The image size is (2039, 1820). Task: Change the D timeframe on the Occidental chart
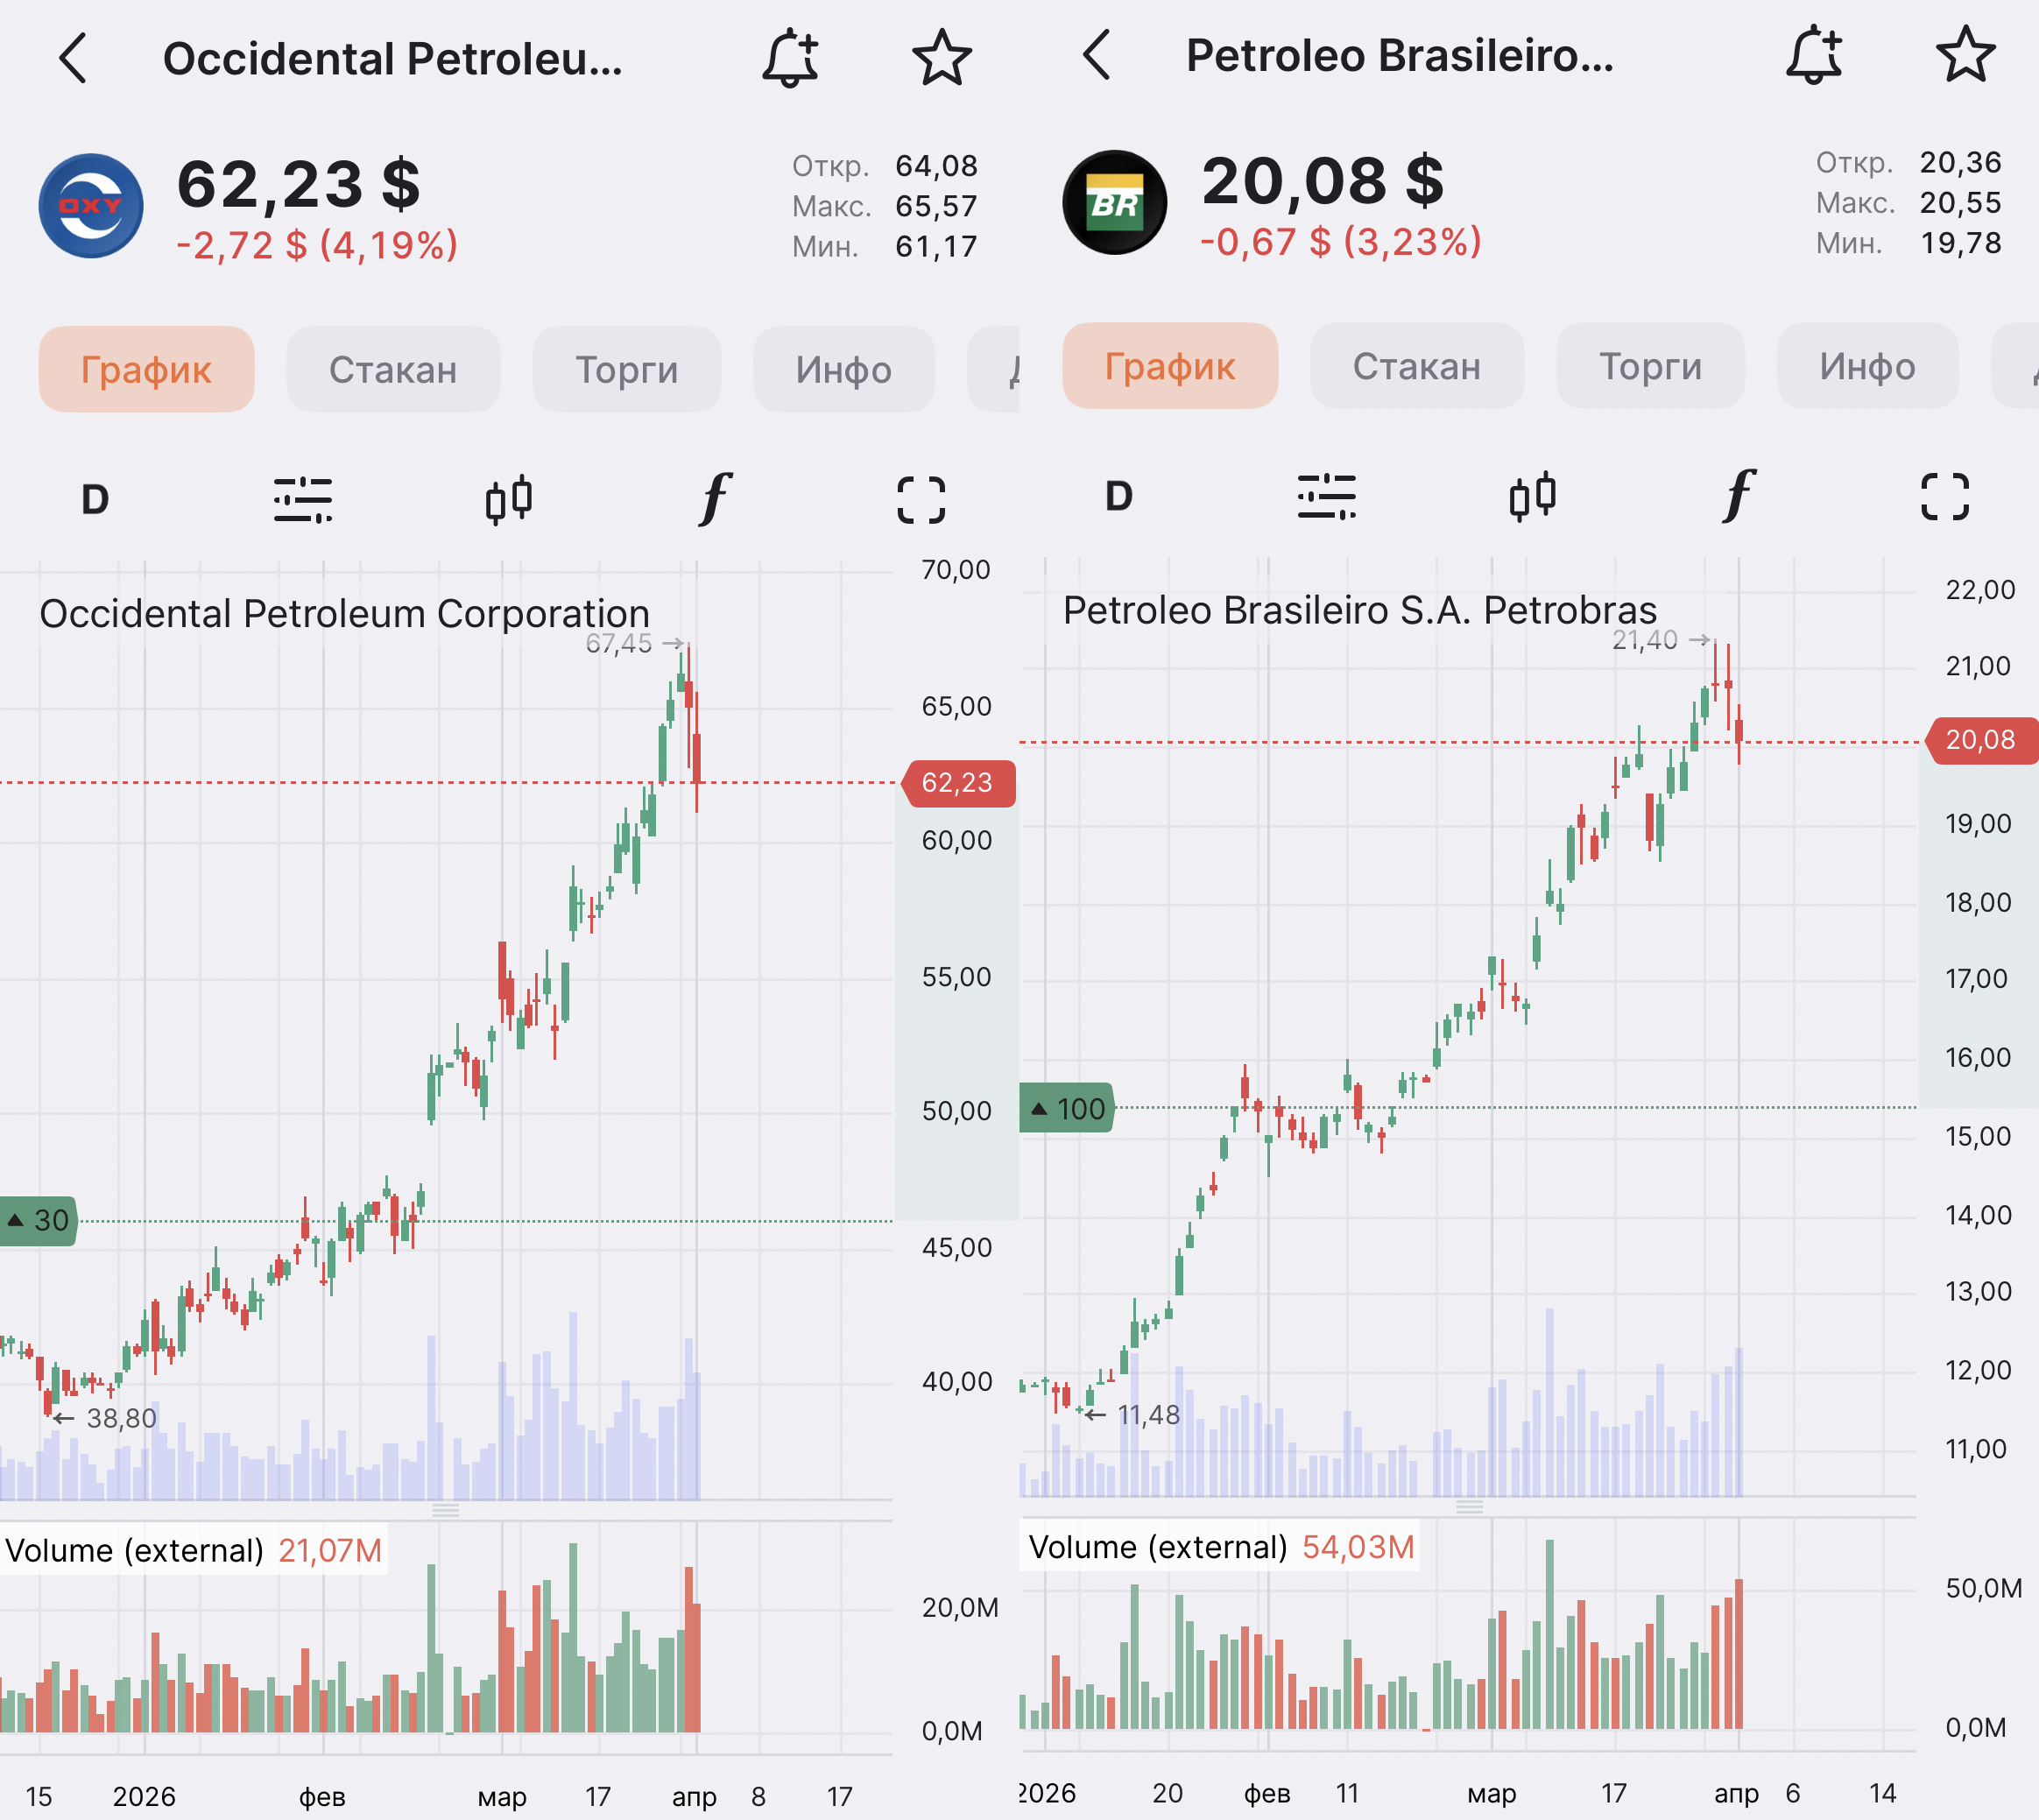click(x=95, y=499)
